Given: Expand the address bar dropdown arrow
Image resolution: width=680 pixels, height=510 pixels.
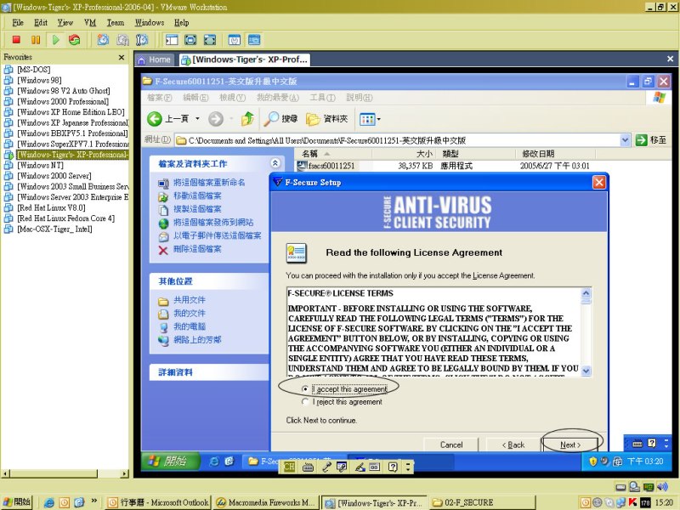Looking at the screenshot, I should point(625,140).
